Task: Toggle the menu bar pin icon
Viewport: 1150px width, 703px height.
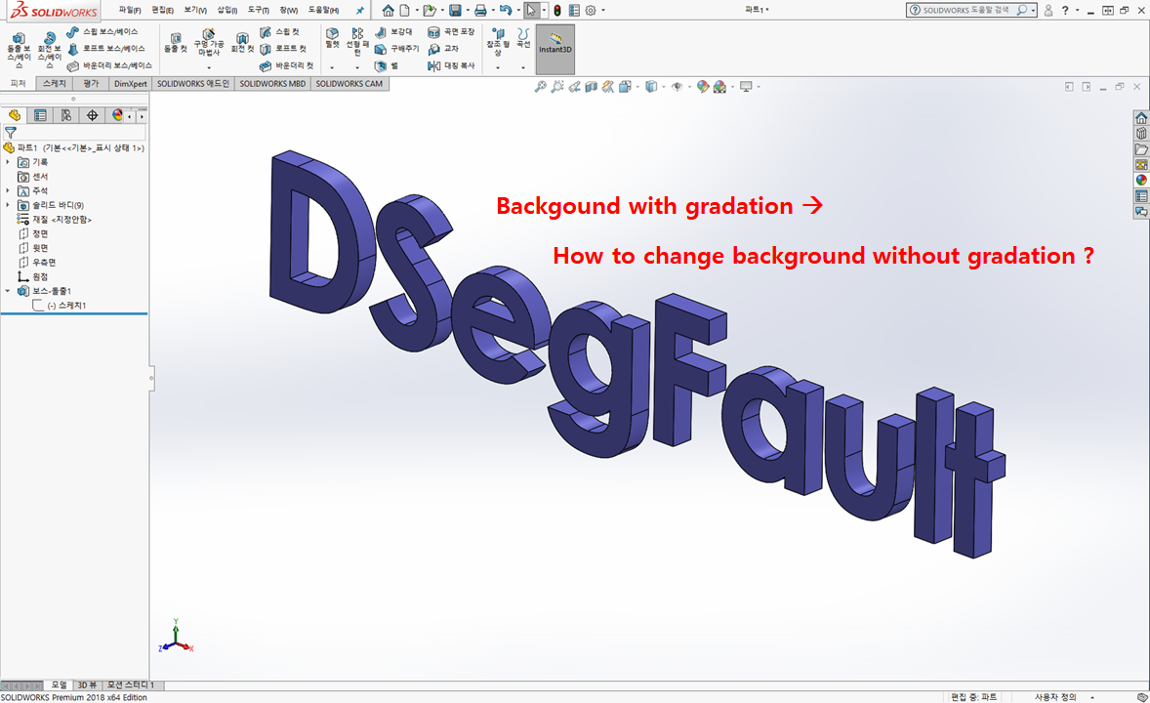Action: tap(359, 11)
